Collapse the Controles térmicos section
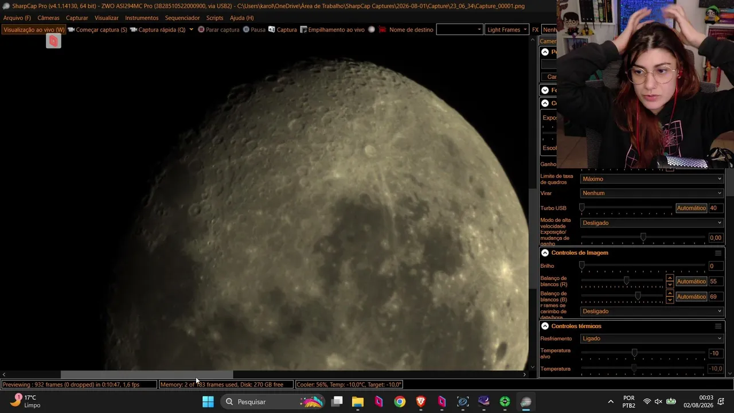This screenshot has width=734, height=413. tap(545, 326)
